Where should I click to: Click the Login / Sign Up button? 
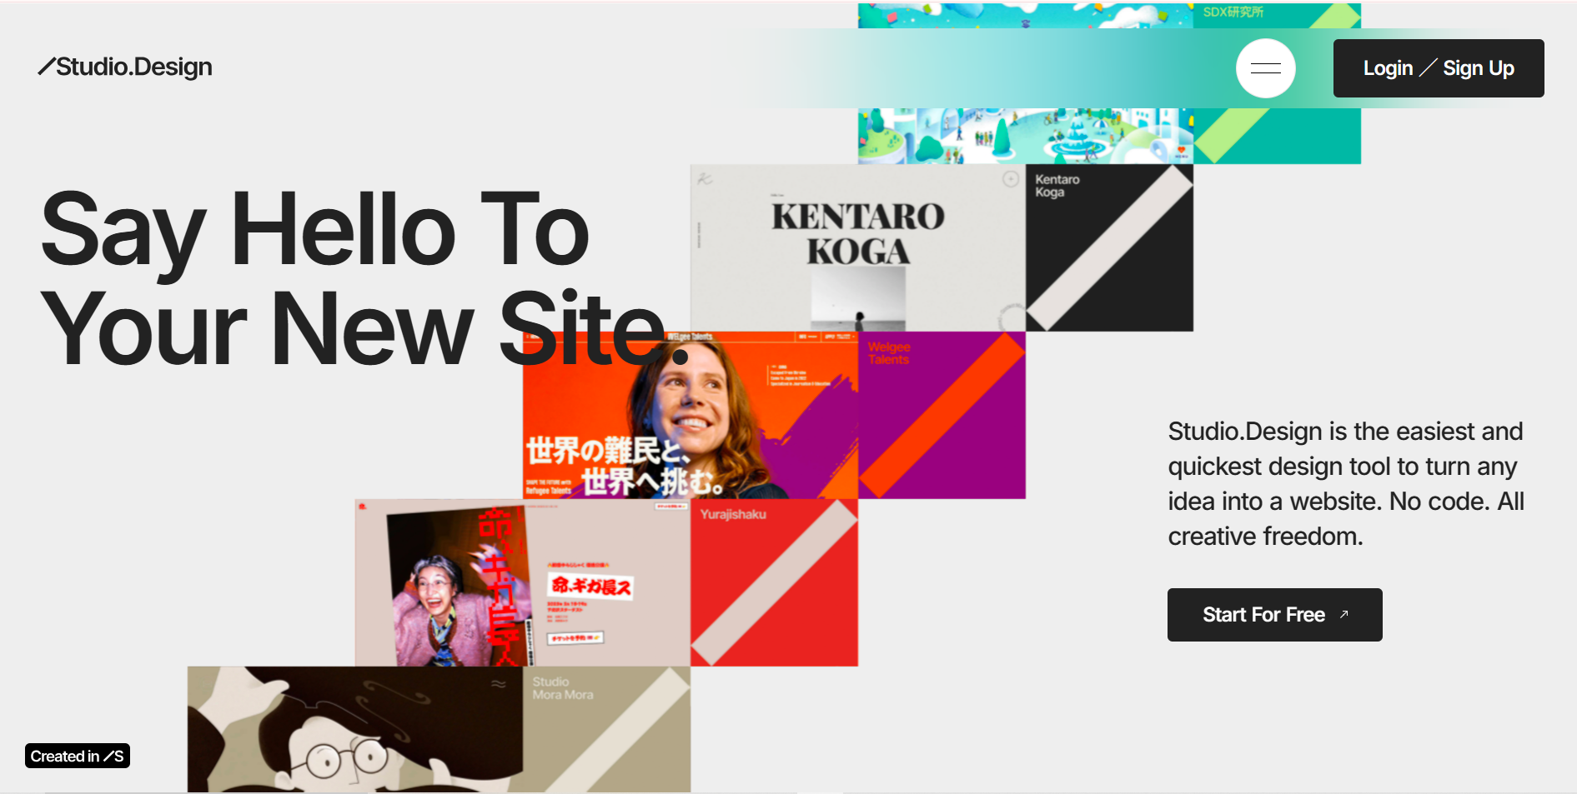pos(1439,68)
